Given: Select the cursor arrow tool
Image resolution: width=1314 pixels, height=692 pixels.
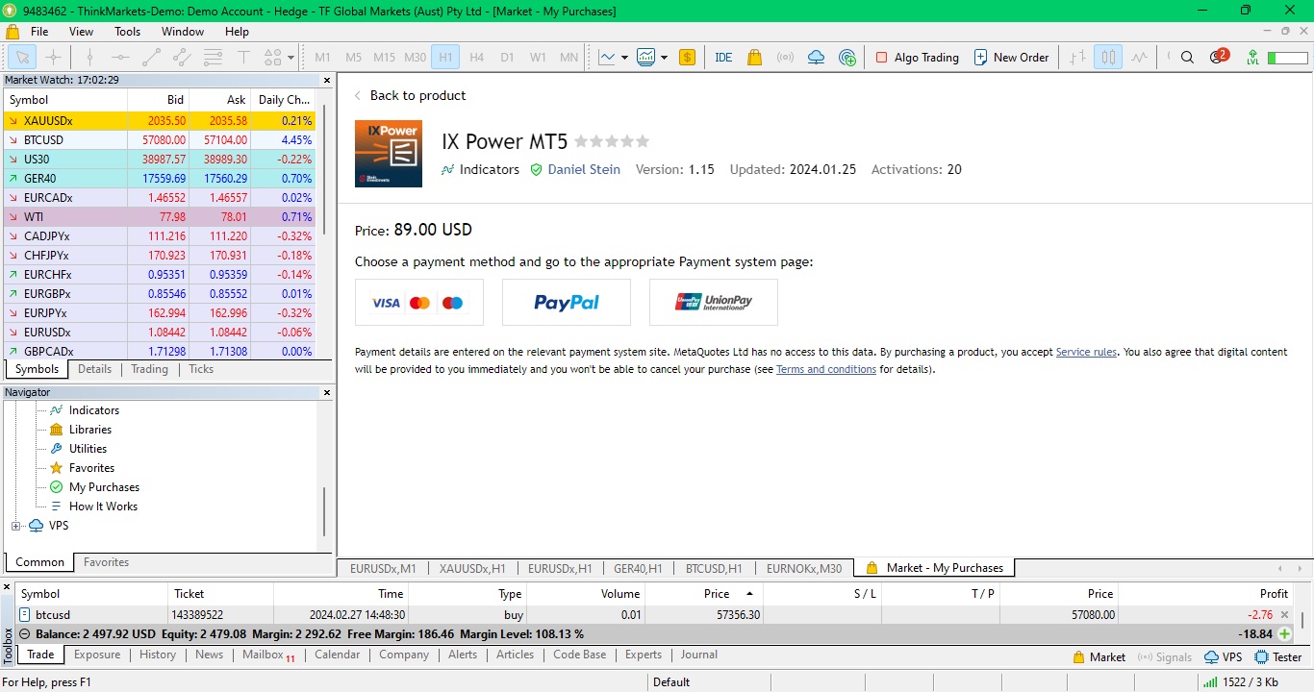Looking at the screenshot, I should click(x=22, y=58).
